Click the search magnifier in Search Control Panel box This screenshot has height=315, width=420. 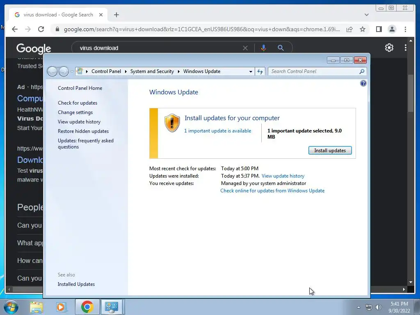(362, 71)
